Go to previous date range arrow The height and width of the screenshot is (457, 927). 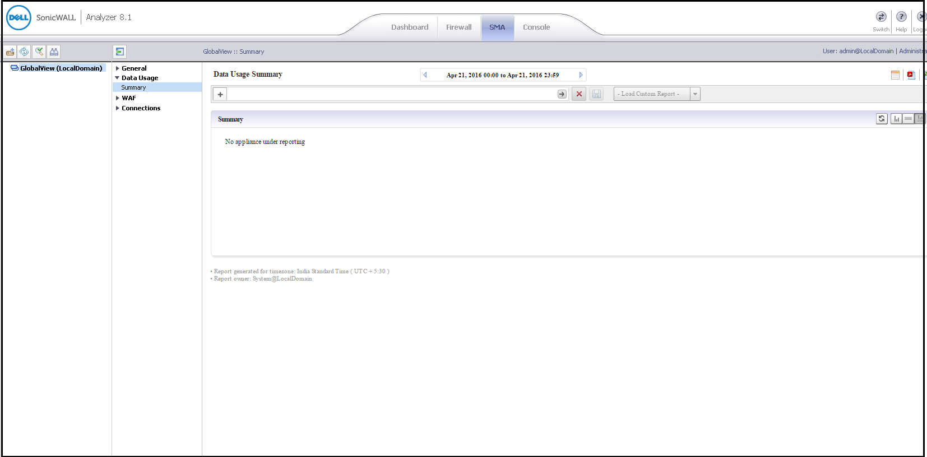[x=425, y=75]
